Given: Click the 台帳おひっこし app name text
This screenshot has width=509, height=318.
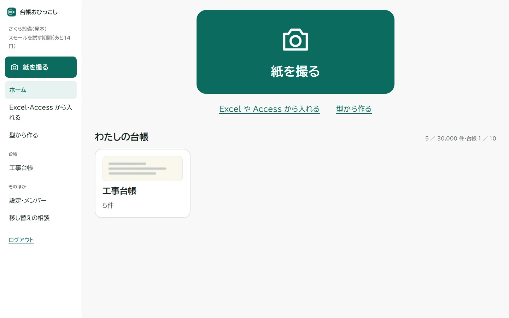Looking at the screenshot, I should tap(39, 12).
